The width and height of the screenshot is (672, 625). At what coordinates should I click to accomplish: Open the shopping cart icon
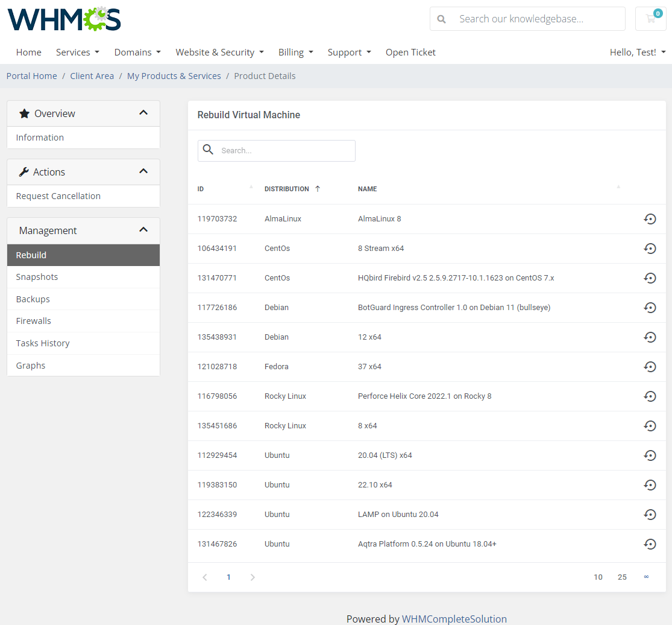pos(650,19)
